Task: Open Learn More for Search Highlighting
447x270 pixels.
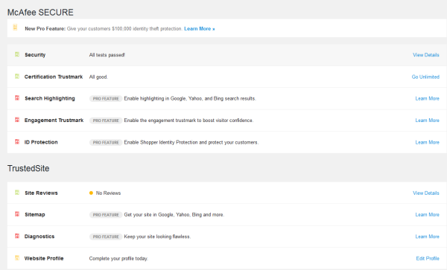Action: click(427, 98)
